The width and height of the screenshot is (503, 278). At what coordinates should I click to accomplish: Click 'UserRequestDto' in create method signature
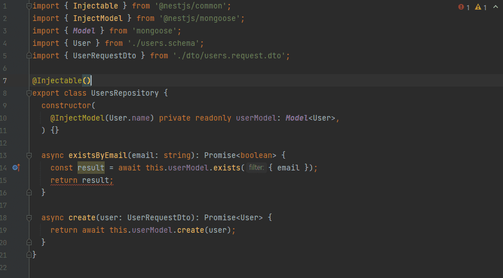[x=159, y=217]
